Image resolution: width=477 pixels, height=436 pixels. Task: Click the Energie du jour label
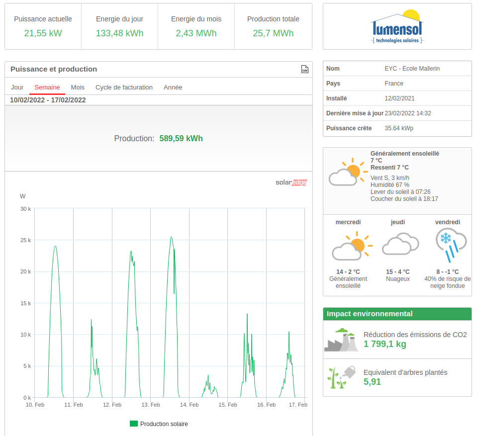(119, 19)
